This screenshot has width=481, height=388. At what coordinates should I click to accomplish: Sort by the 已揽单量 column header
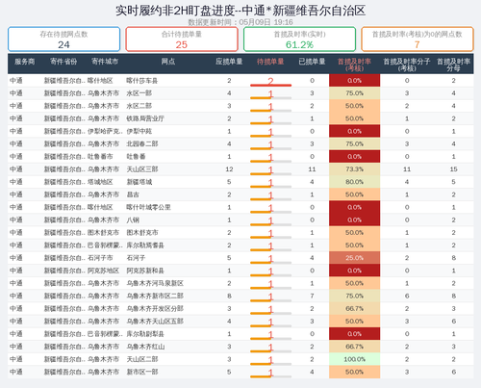click(x=312, y=62)
